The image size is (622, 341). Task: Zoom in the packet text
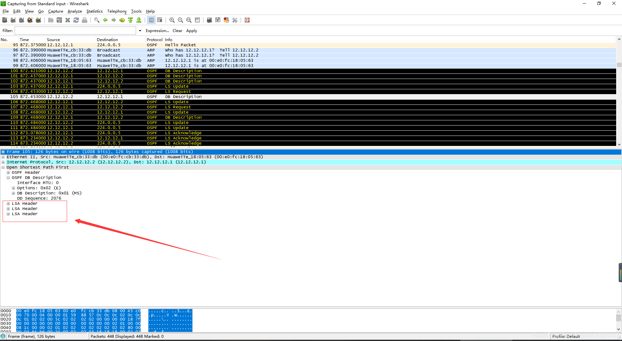172,20
